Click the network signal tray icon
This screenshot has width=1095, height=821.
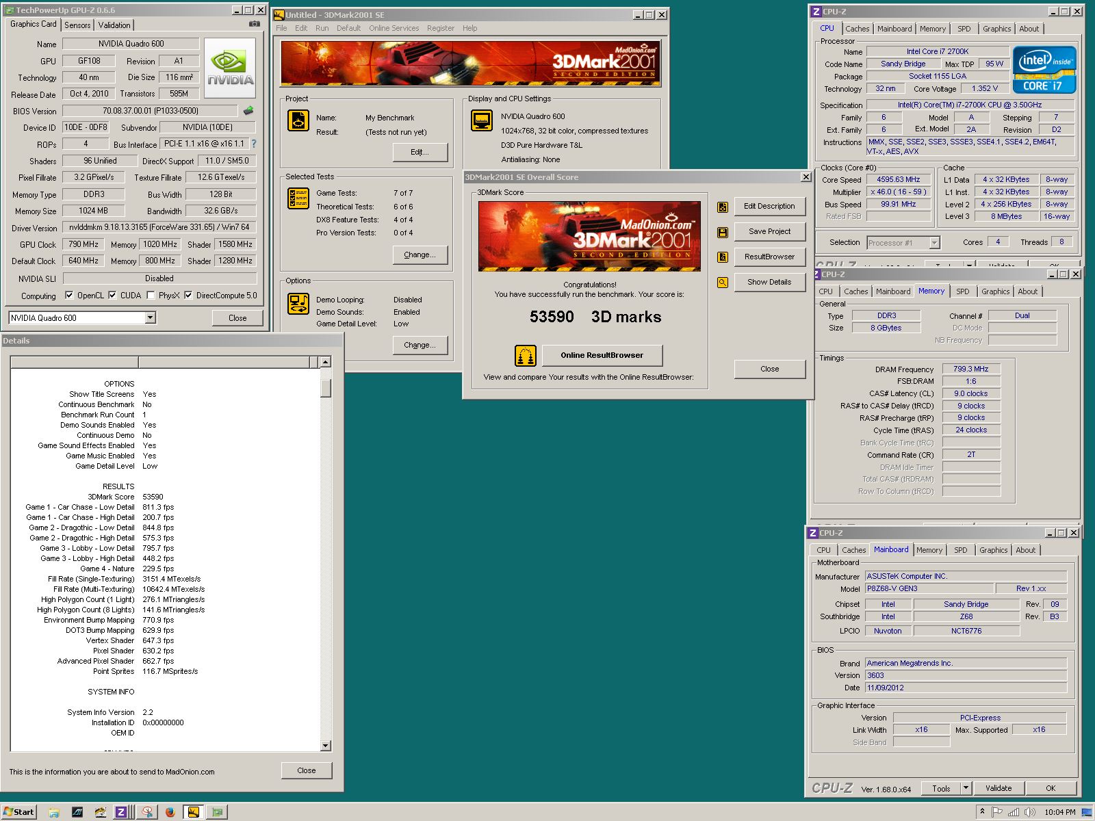[1014, 812]
